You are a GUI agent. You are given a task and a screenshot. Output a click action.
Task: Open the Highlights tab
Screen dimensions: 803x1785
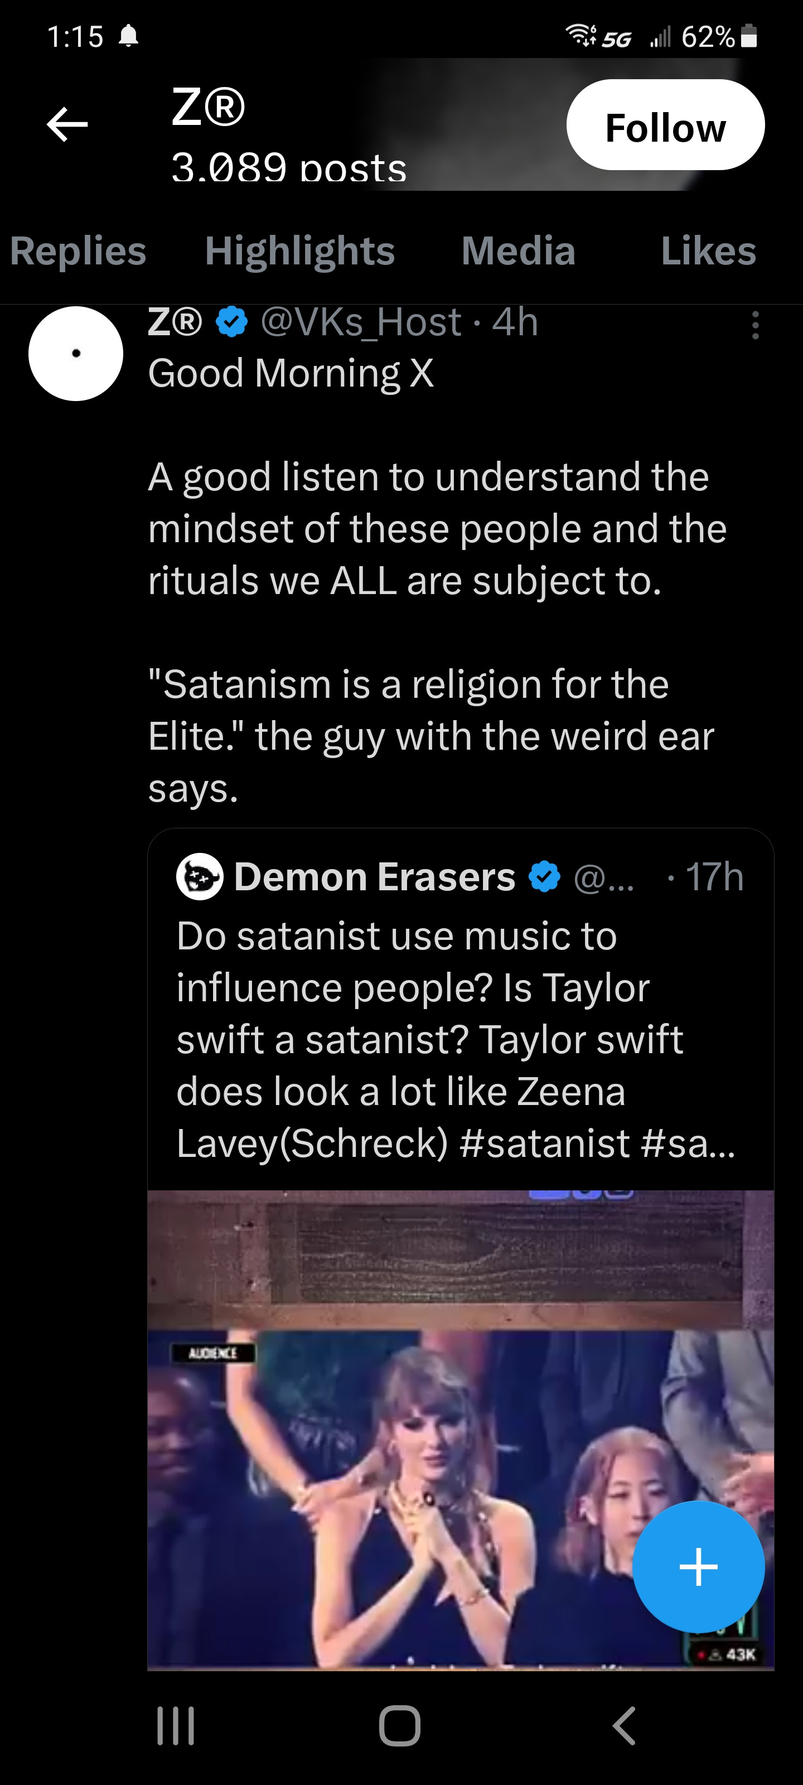tap(299, 251)
